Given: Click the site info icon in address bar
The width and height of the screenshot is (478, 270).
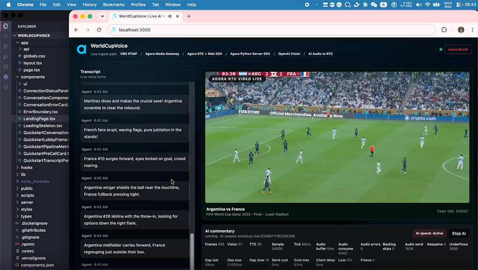Looking at the screenshot, I should point(113,30).
